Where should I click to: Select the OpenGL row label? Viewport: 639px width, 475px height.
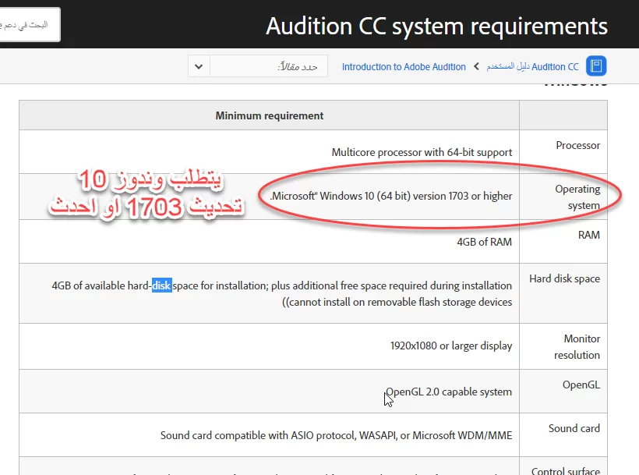581,385
